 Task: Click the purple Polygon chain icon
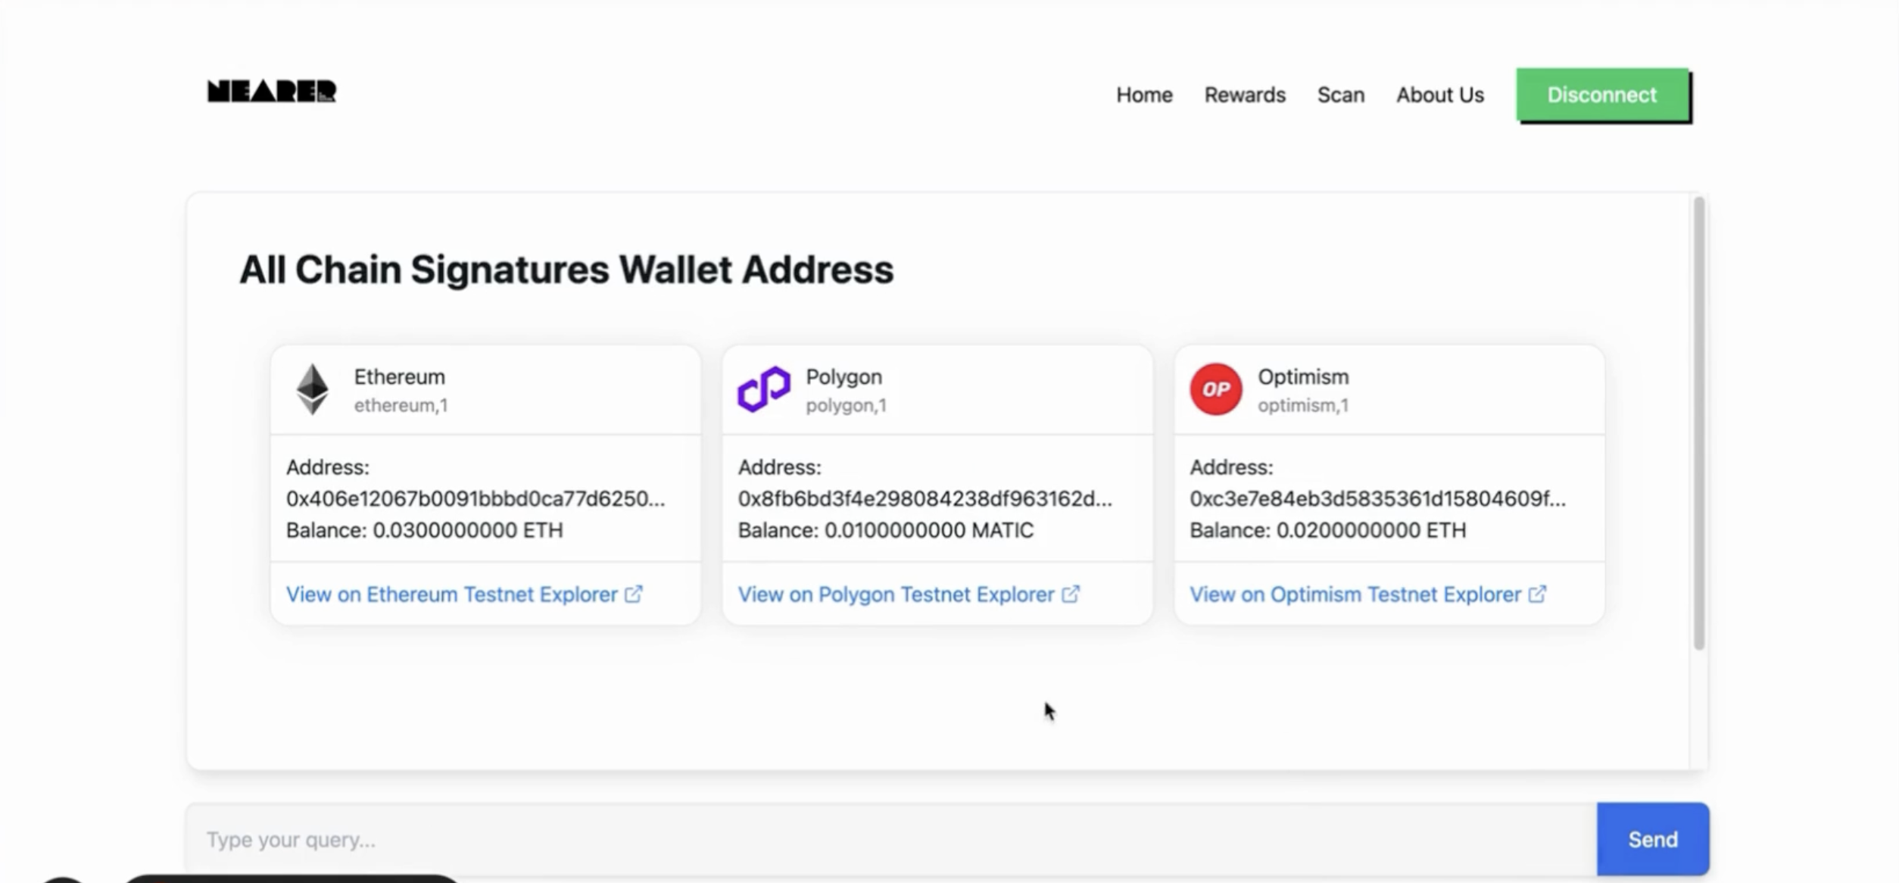(x=763, y=389)
